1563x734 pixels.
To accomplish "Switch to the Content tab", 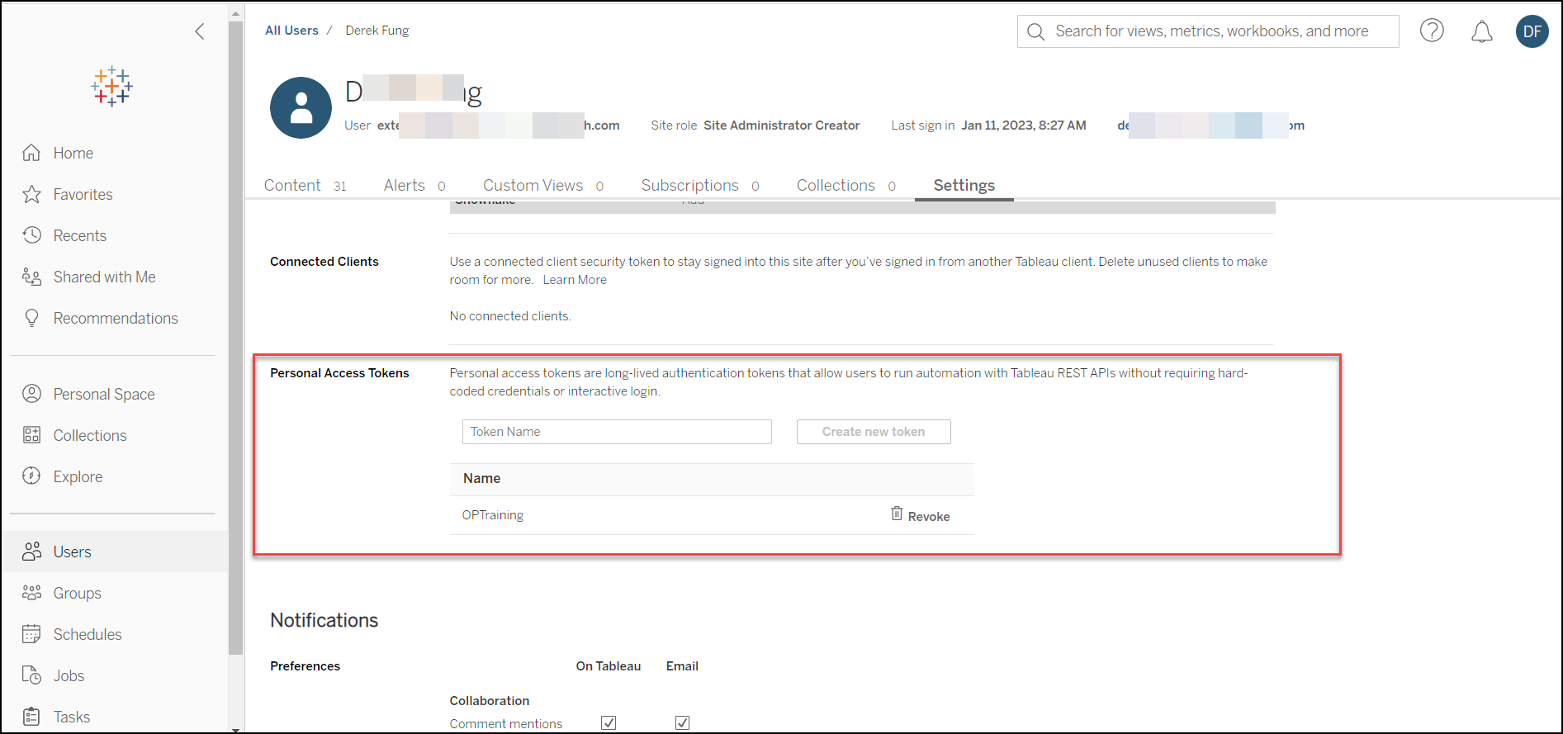I will [305, 186].
